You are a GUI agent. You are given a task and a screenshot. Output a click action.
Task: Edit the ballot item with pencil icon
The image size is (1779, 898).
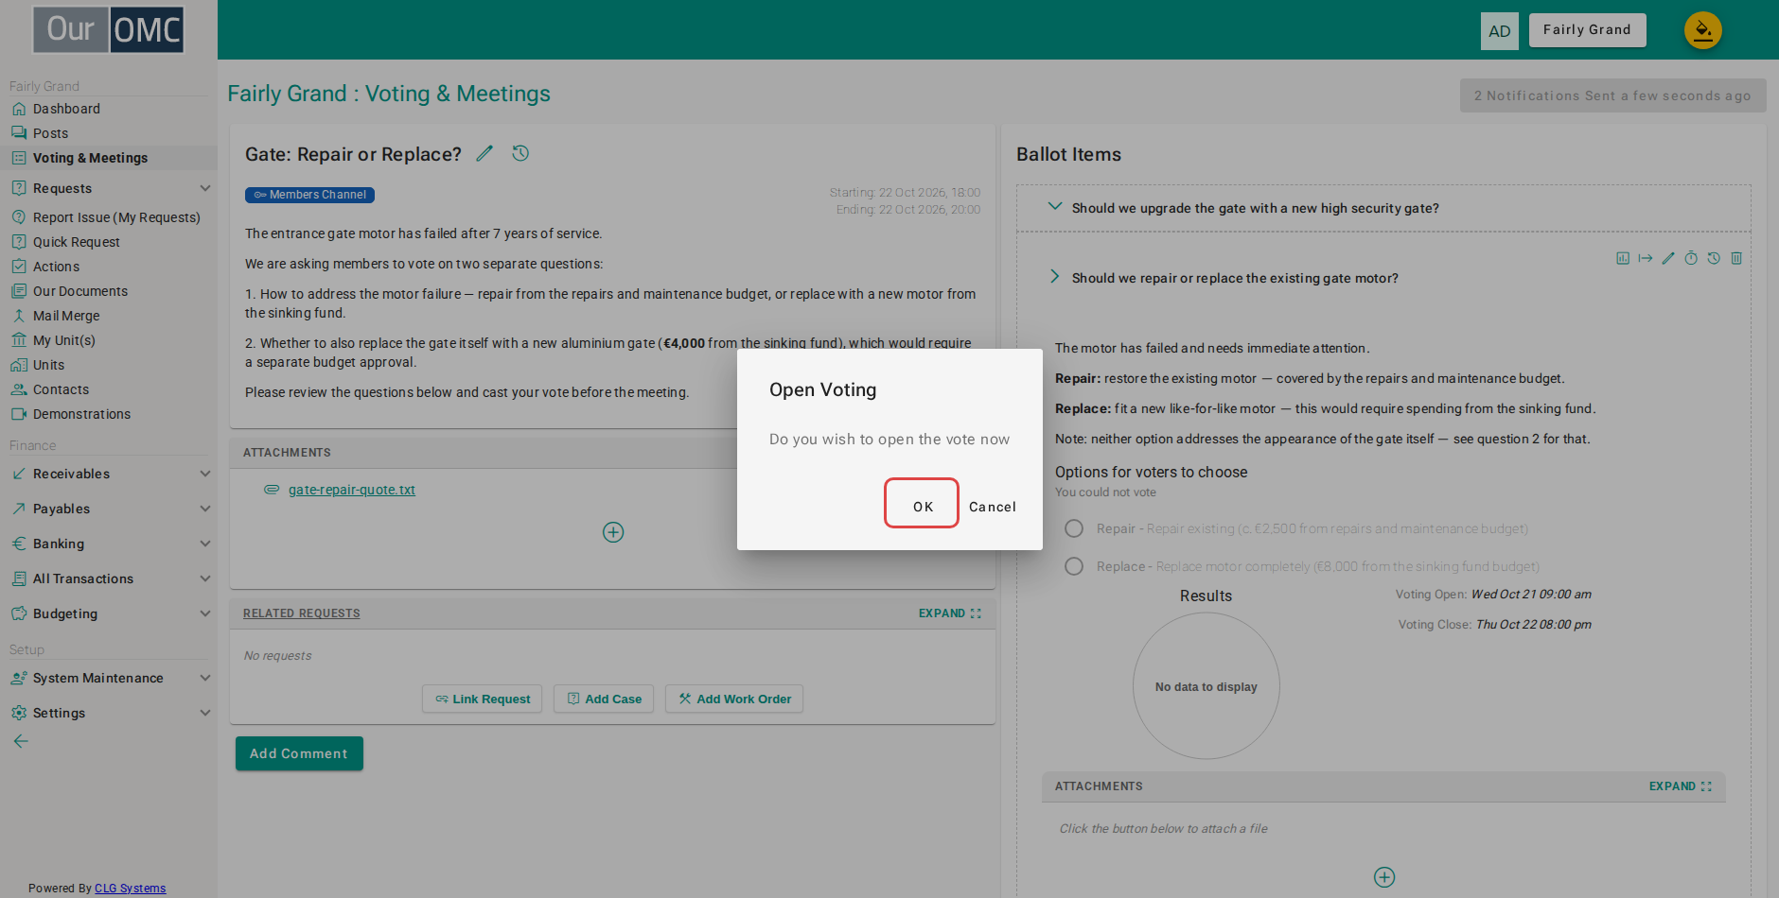(1668, 258)
